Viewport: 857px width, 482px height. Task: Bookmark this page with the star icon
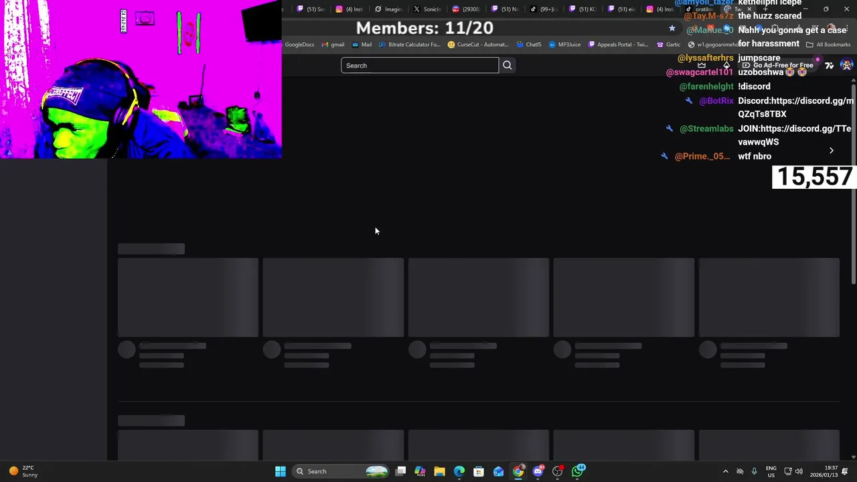click(672, 29)
